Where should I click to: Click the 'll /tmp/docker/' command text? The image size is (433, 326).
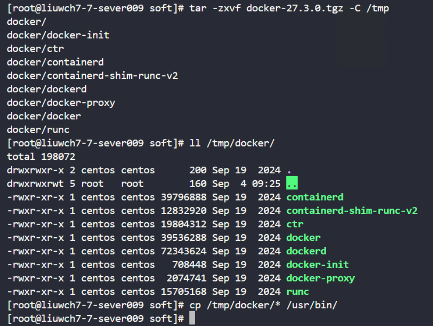click(232, 143)
